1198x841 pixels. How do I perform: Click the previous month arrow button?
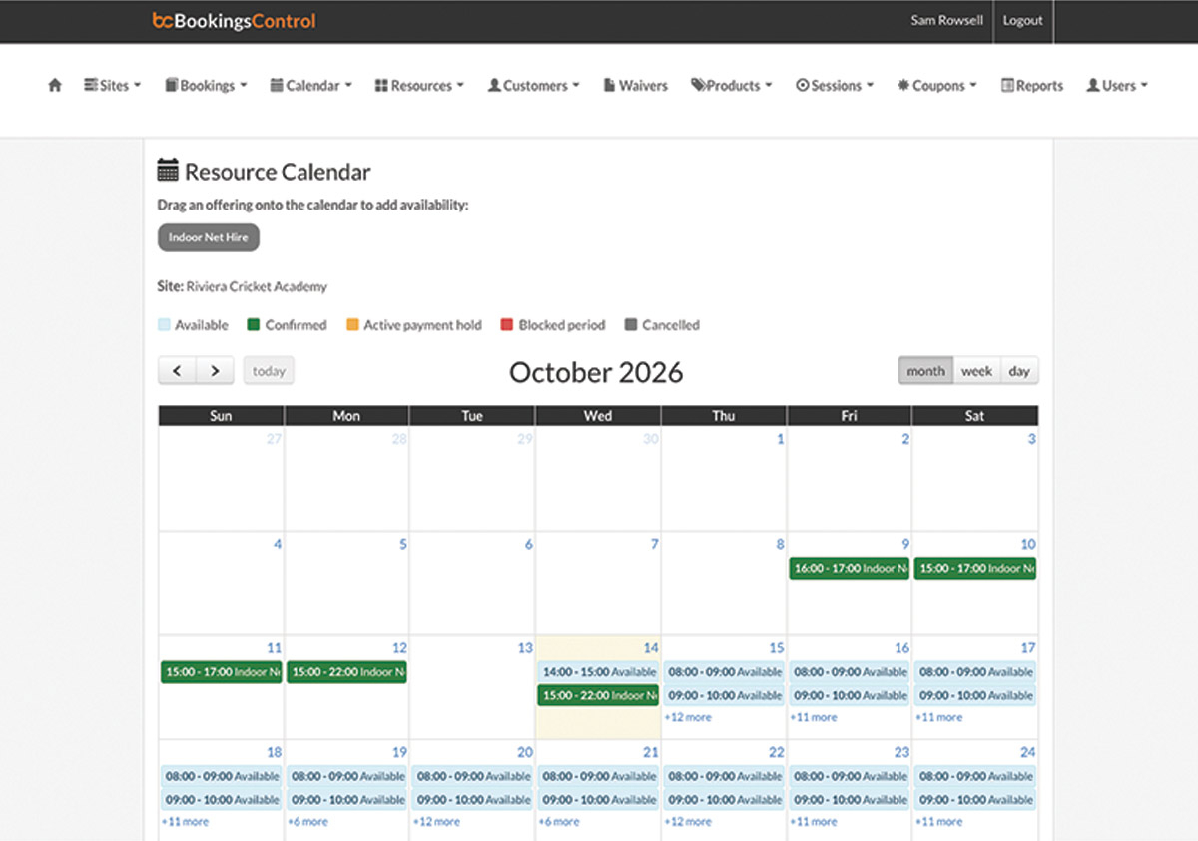point(177,371)
